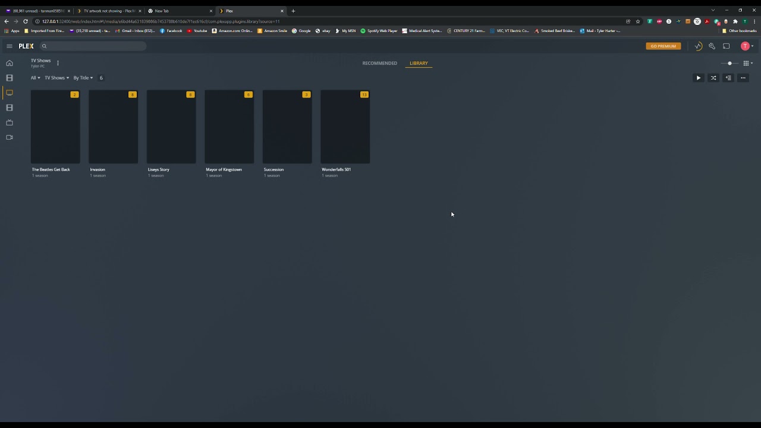This screenshot has width=761, height=428.
Task: Open the By Title sort dropdown
Action: click(83, 78)
